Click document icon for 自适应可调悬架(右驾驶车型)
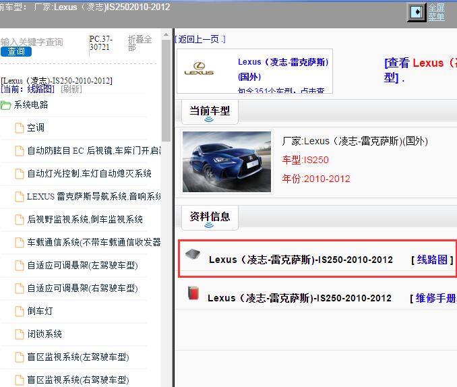 [x=20, y=289]
